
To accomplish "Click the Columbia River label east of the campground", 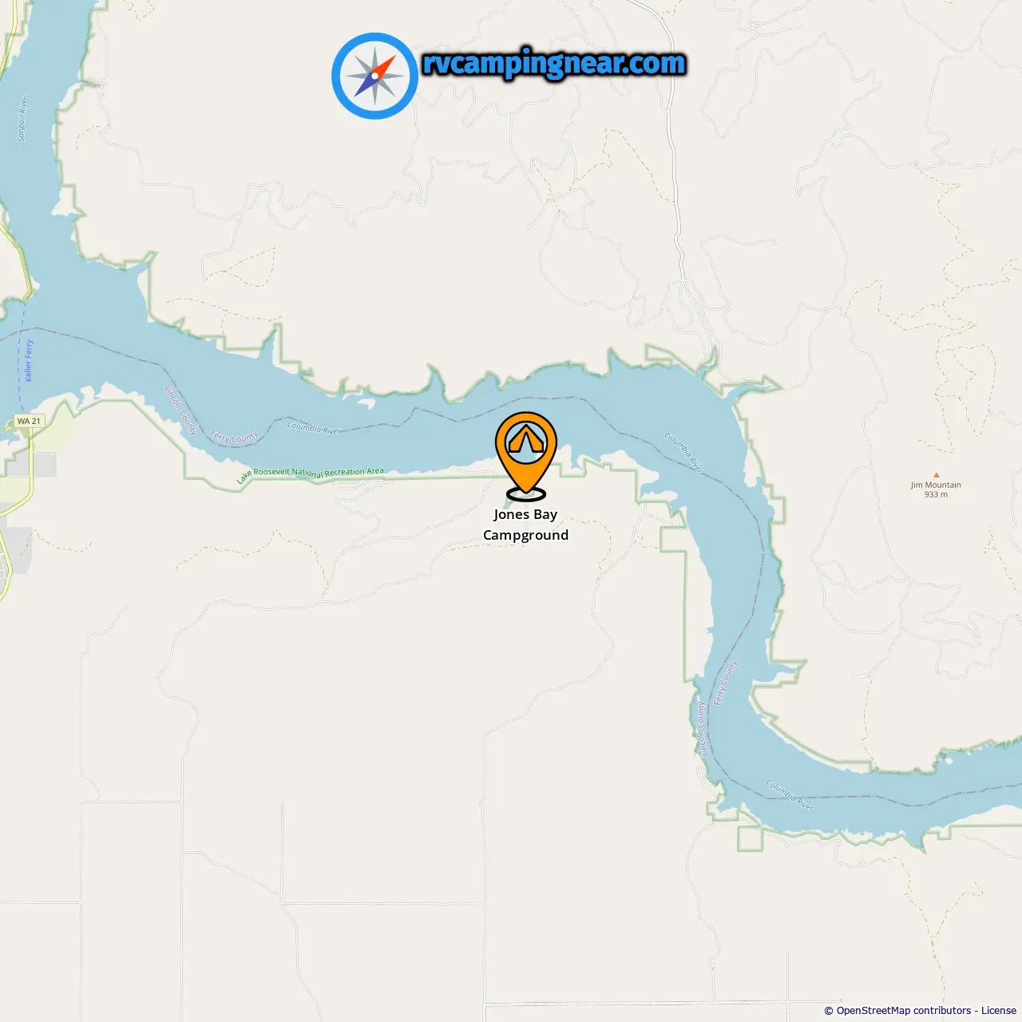I will pos(683,451).
